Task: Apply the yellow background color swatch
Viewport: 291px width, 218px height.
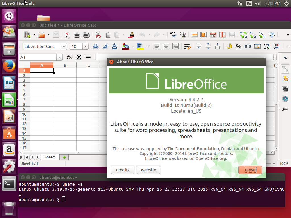Action: tap(140, 46)
